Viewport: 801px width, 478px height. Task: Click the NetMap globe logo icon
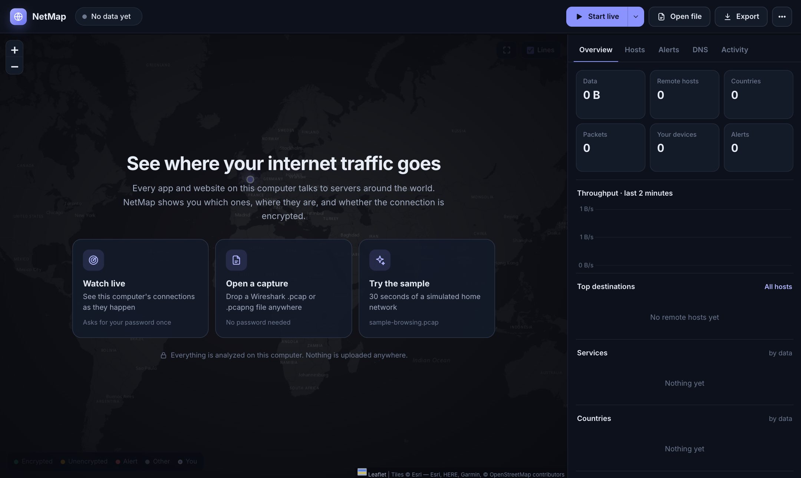(18, 17)
